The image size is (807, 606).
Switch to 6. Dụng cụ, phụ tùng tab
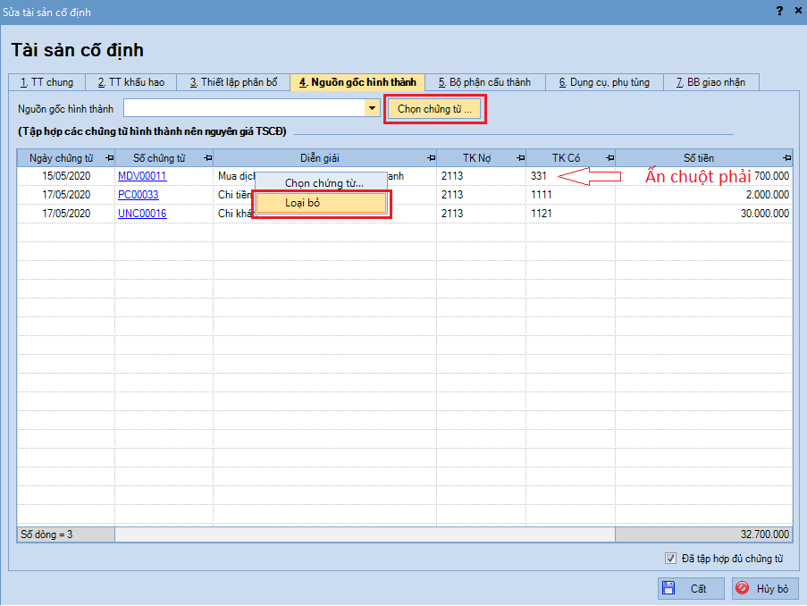(604, 82)
